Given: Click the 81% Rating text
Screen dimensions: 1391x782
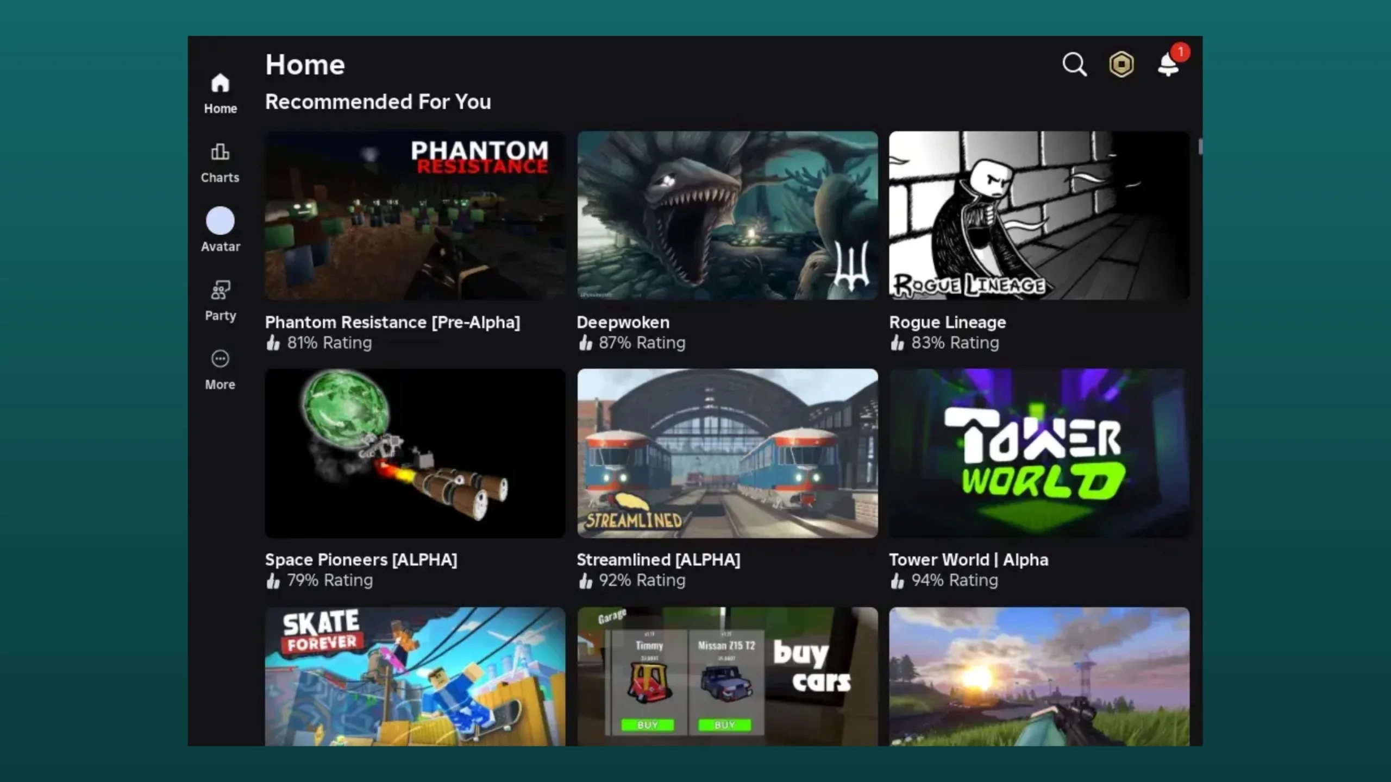Looking at the screenshot, I should click(330, 343).
